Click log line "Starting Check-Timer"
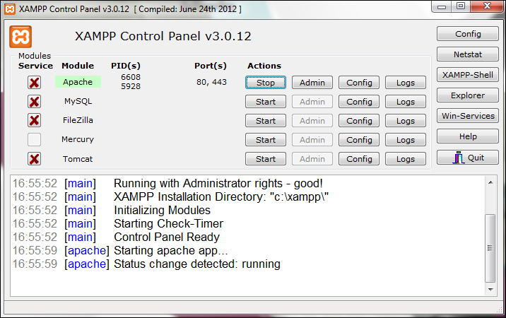The image size is (506, 318). 168,224
